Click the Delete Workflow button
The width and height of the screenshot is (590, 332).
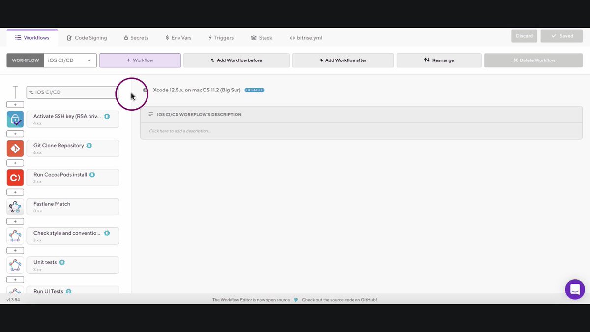(x=533, y=60)
